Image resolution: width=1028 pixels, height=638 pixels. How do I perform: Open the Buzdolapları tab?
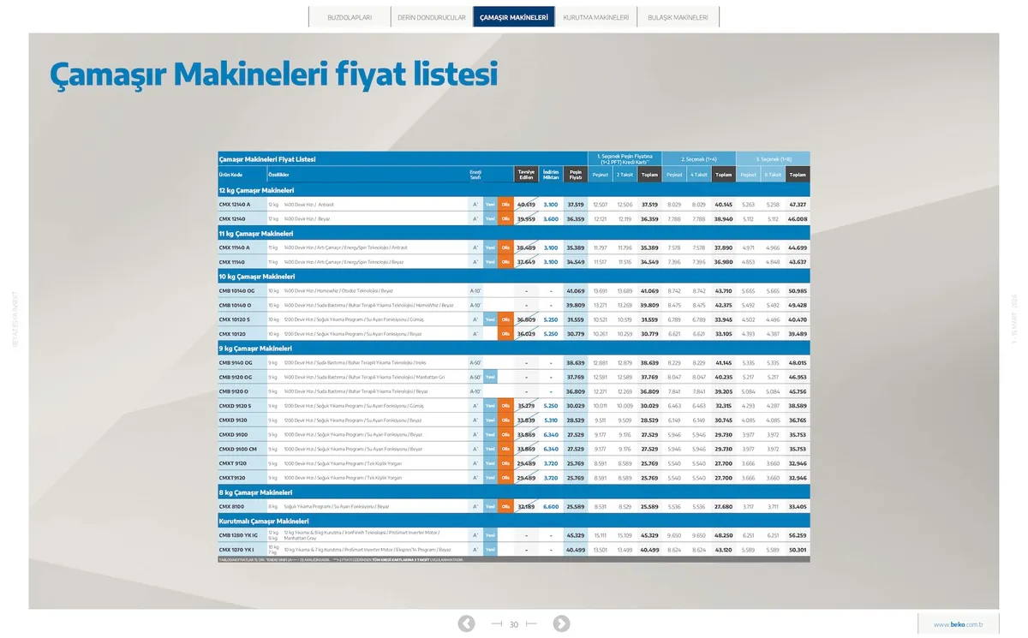click(x=350, y=17)
